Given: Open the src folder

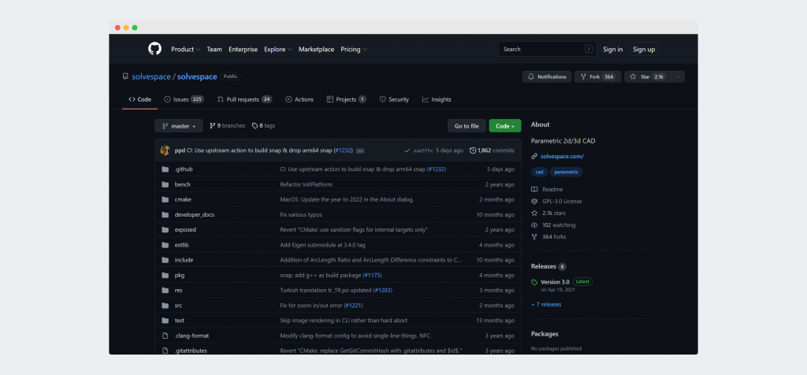Looking at the screenshot, I should click(x=179, y=306).
